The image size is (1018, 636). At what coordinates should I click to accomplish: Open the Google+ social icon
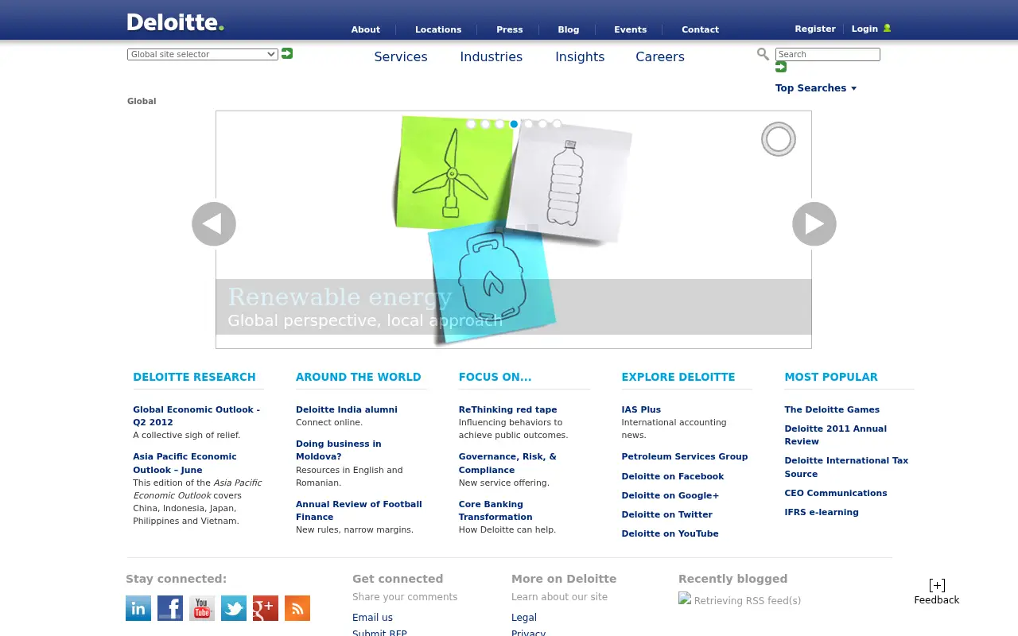pyautogui.click(x=266, y=608)
